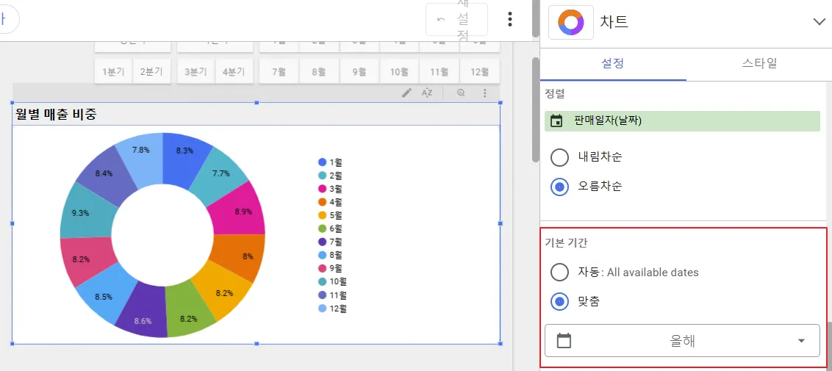Open the top toolbar three-dot menu
Viewport: 832px width, 371px height.
(510, 20)
